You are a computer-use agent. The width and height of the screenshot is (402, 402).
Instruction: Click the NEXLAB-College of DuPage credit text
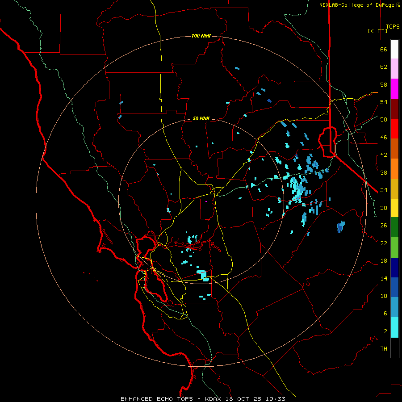pos(357,5)
